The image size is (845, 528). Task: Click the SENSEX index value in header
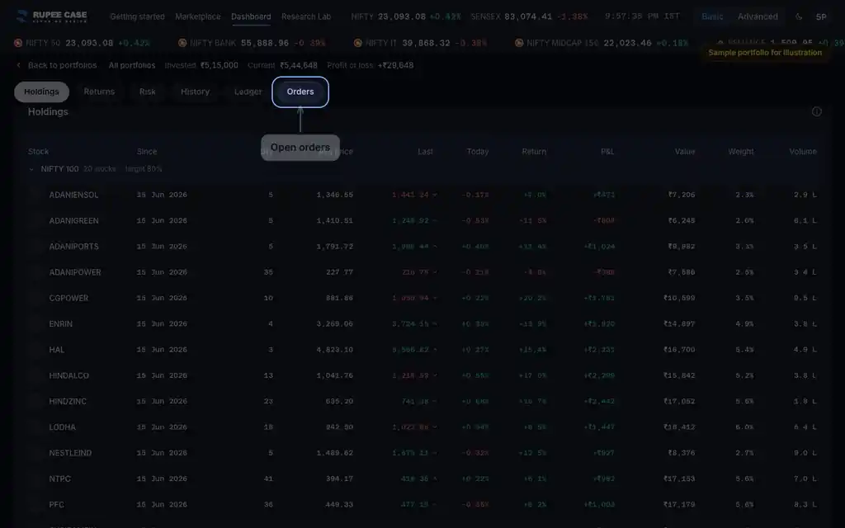528,16
